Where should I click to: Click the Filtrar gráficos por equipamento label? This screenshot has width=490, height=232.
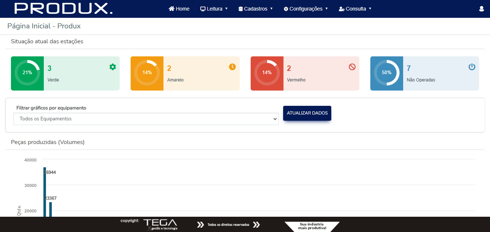(x=51, y=108)
